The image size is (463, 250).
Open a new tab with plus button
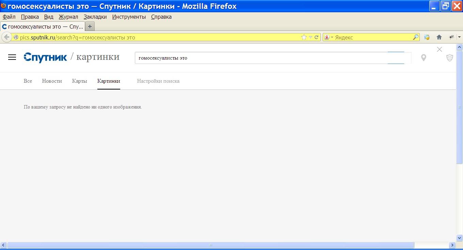coord(90,27)
